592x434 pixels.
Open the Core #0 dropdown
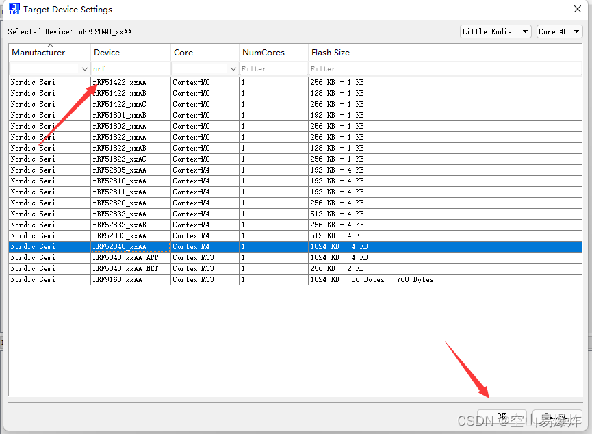pyautogui.click(x=559, y=31)
